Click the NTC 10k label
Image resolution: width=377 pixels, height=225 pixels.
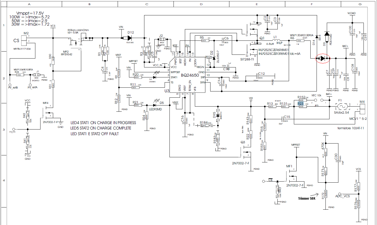317,96
